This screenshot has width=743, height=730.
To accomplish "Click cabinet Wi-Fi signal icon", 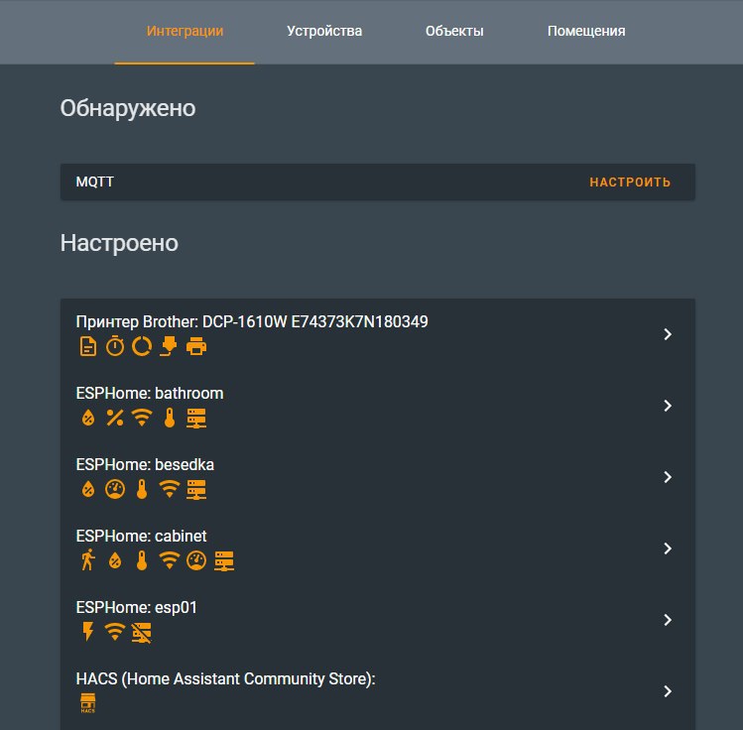I will [170, 560].
